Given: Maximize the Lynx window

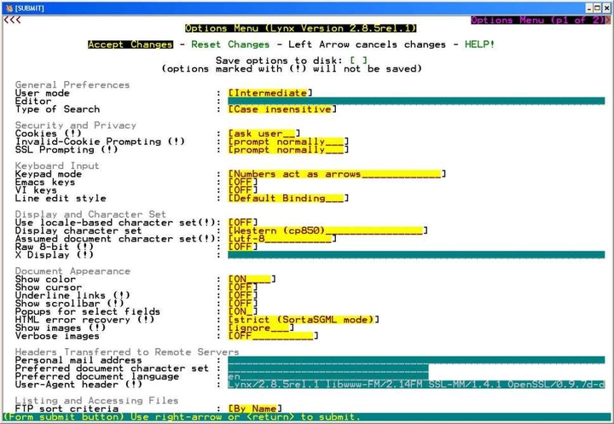Looking at the screenshot, I should point(598,8).
